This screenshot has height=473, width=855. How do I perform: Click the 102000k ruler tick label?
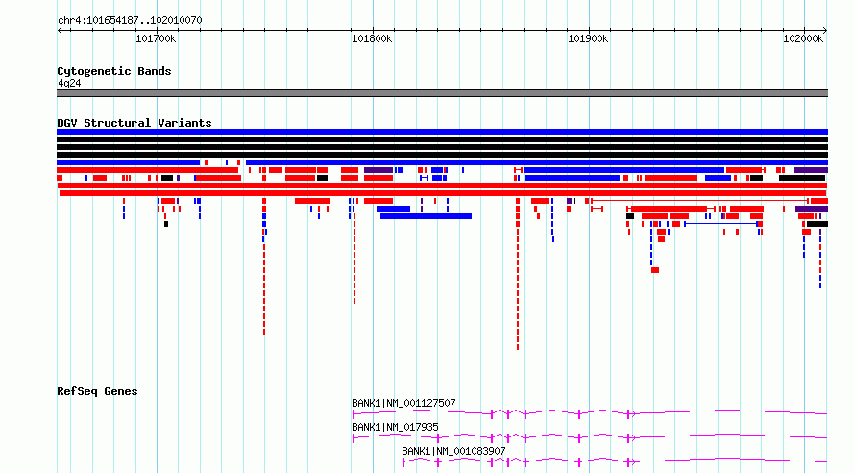point(803,38)
